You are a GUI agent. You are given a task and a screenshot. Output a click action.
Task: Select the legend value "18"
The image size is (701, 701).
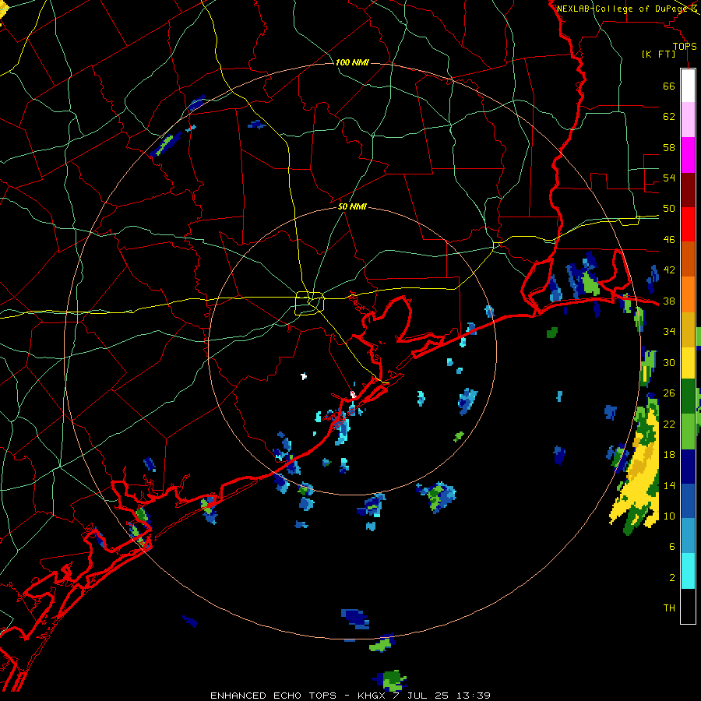click(x=669, y=455)
